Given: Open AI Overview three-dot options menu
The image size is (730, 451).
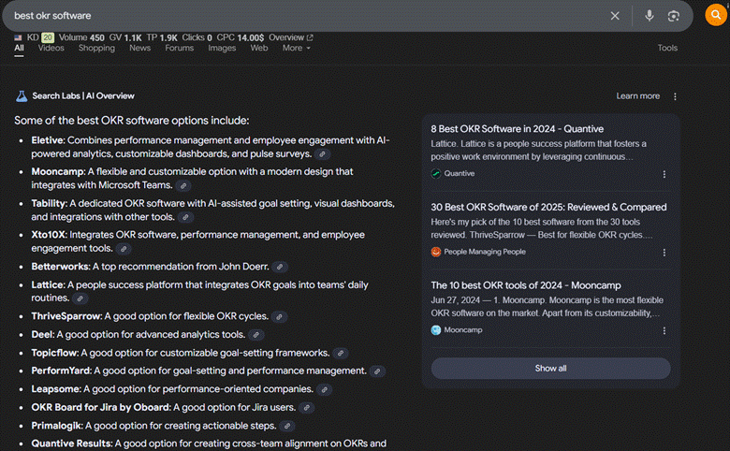Looking at the screenshot, I should point(675,96).
